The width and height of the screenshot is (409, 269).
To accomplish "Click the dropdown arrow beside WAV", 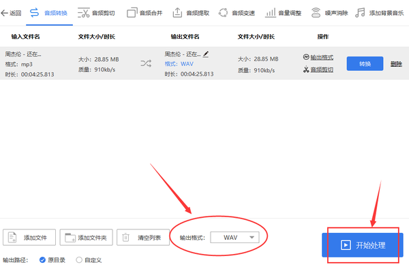I will click(x=252, y=238).
